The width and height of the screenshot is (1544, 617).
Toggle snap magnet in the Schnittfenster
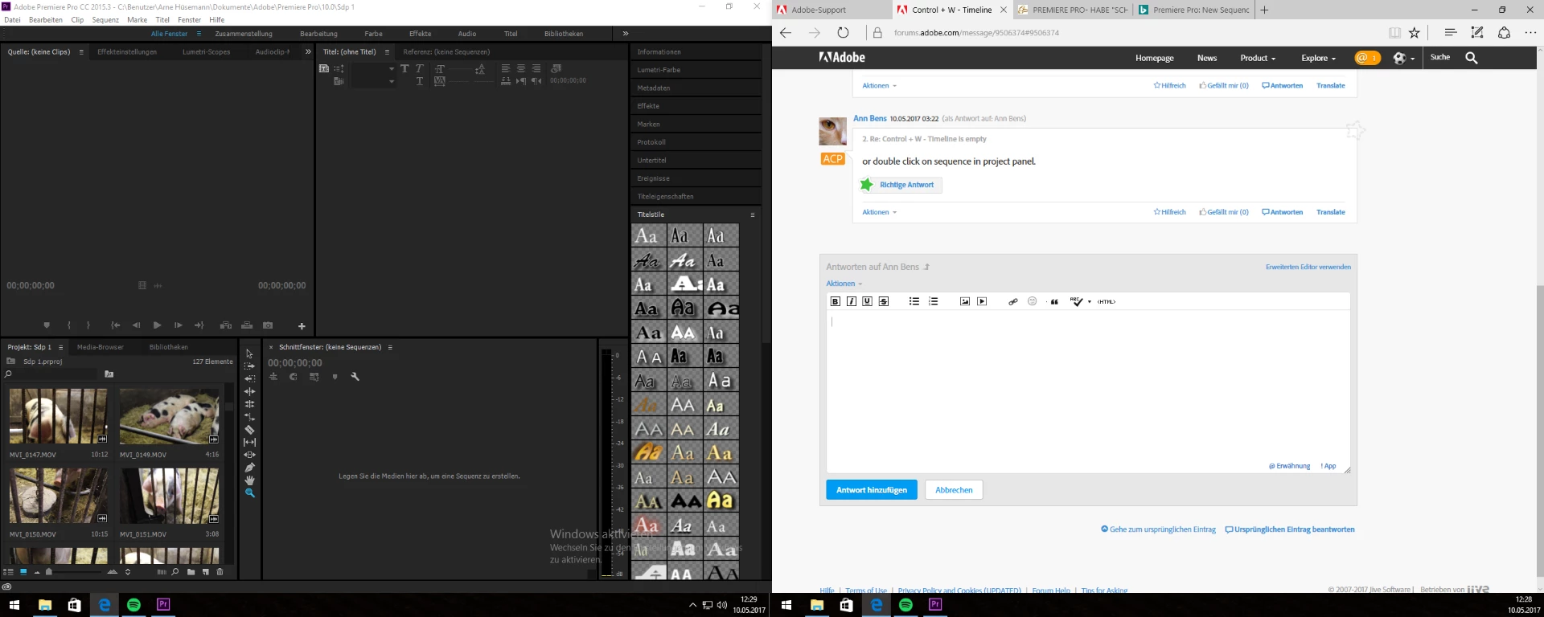294,377
